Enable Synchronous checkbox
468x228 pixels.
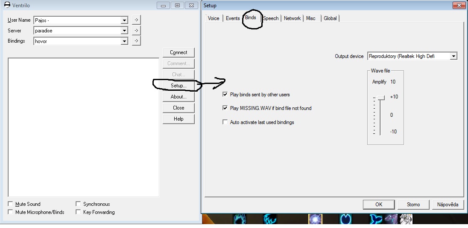tap(78, 204)
